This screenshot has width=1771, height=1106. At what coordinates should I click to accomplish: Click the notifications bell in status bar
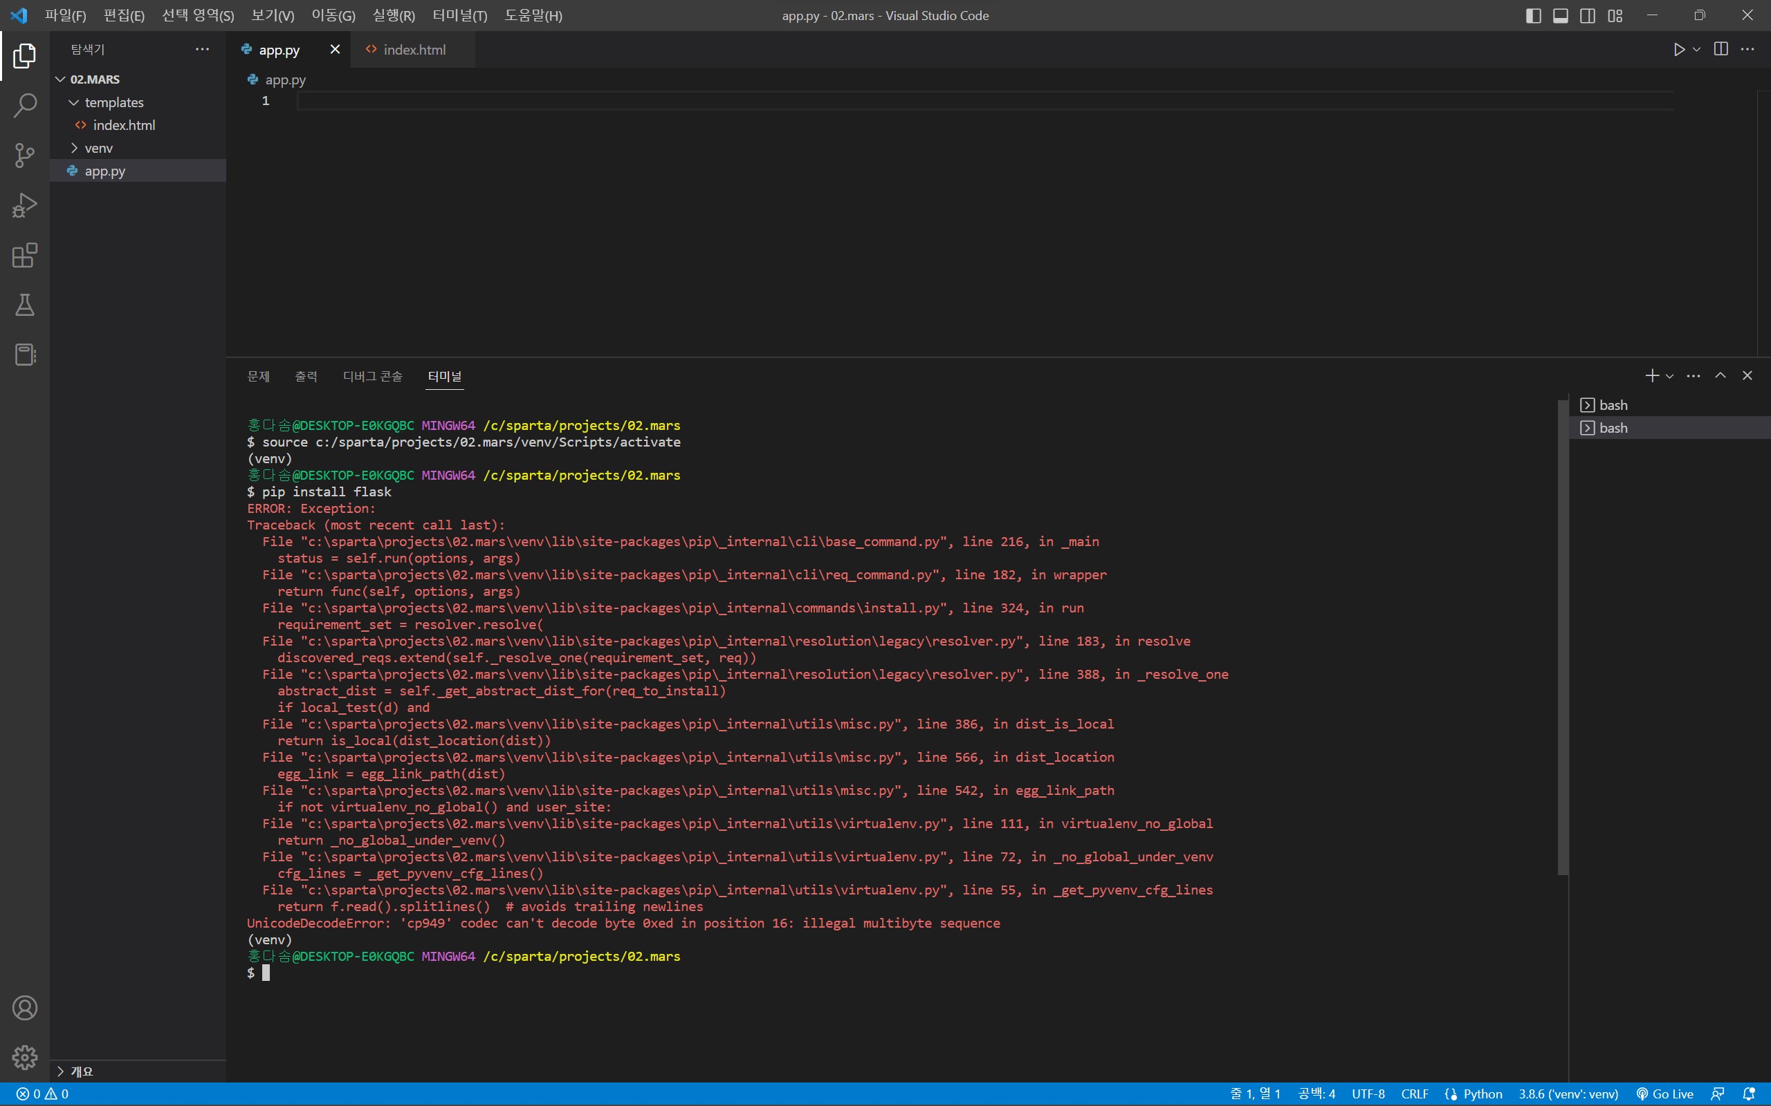tap(1749, 1094)
